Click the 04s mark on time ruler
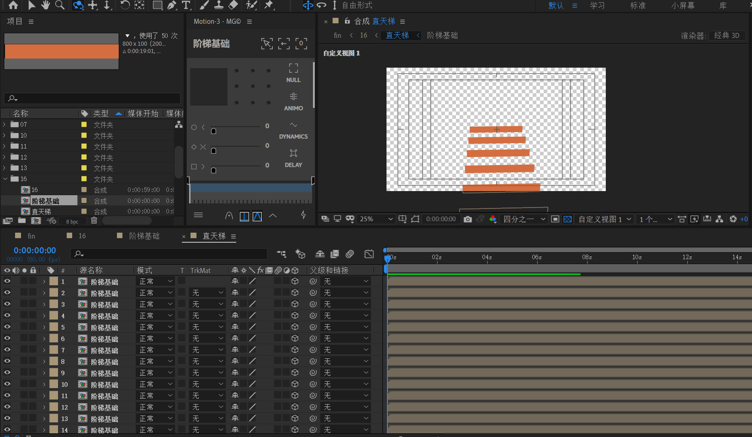Screen dimensions: 752x437 pos(487,257)
